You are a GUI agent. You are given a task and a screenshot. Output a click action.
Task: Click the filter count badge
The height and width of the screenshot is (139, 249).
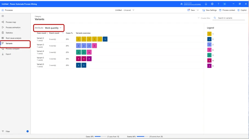(x=27, y=131)
